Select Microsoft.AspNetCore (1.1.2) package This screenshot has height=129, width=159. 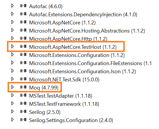coord(62,23)
